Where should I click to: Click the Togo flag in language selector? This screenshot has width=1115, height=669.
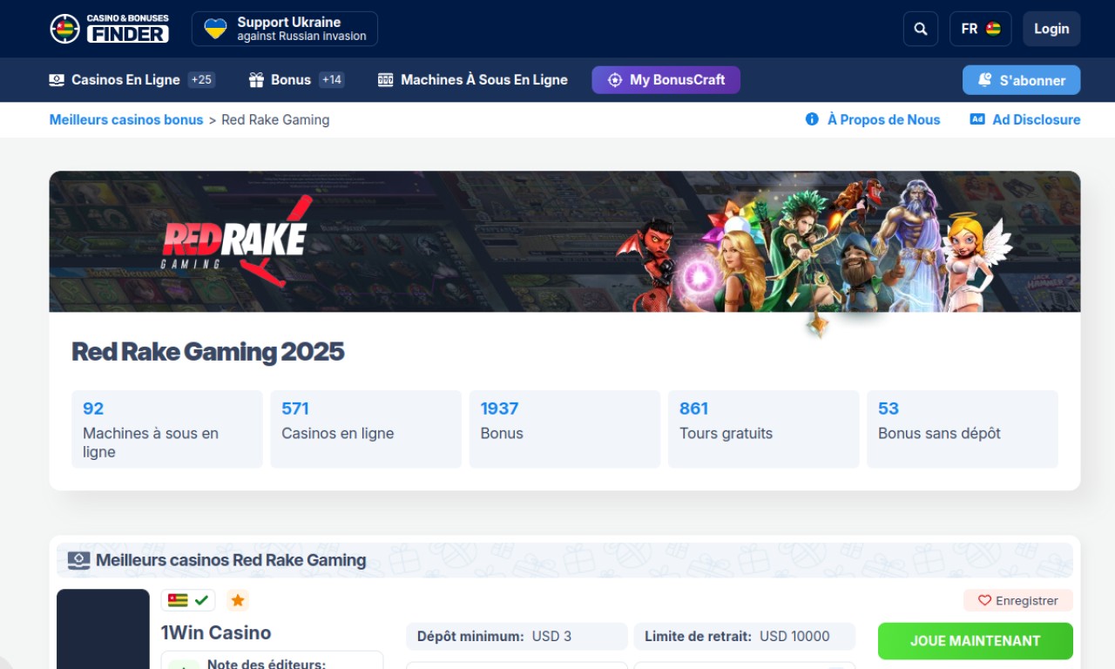pos(993,29)
